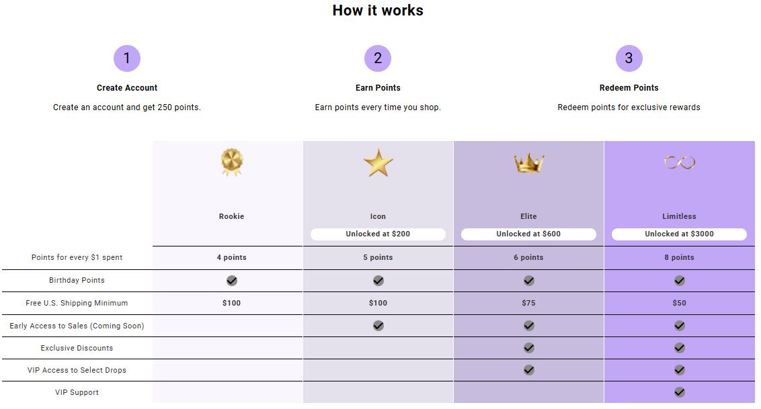The height and width of the screenshot is (409, 761).
Task: Click the 'Unlocked at $600' pill
Action: click(528, 234)
